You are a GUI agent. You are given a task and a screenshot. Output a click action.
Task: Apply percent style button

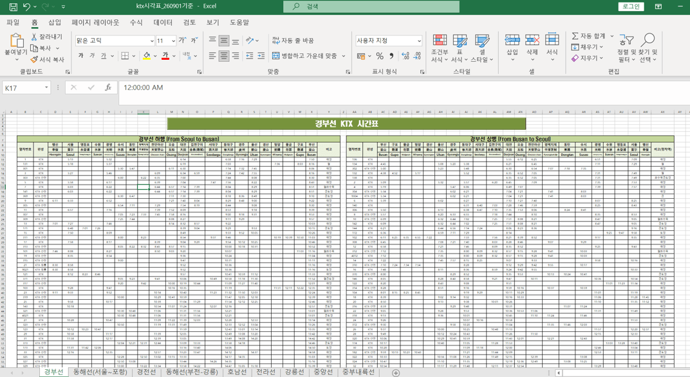(x=380, y=56)
